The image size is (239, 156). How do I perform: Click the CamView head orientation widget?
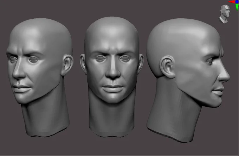(225, 14)
